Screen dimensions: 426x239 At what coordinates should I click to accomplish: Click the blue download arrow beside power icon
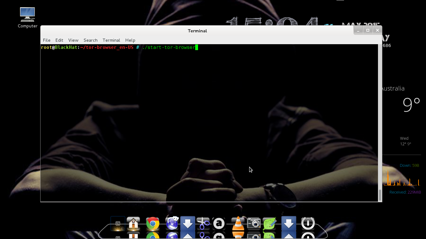coord(289,223)
